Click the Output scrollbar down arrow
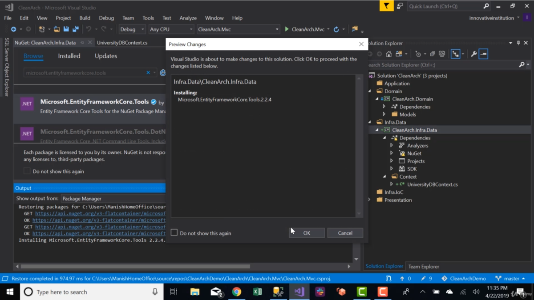This screenshot has width=534, height=300. point(356,259)
